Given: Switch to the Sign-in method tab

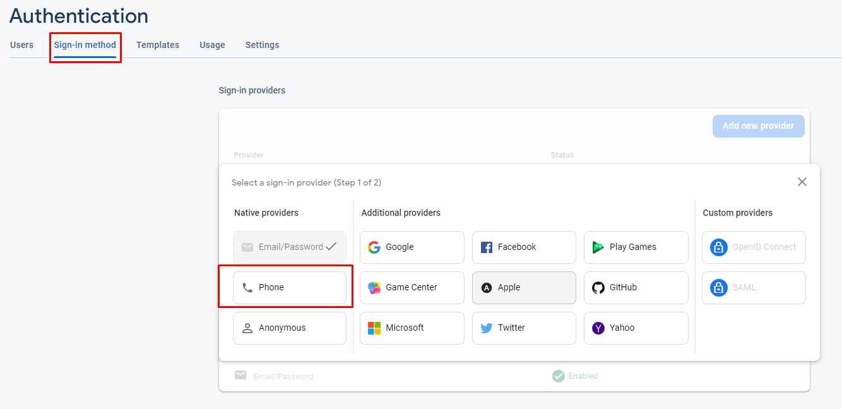Looking at the screenshot, I should coord(85,45).
